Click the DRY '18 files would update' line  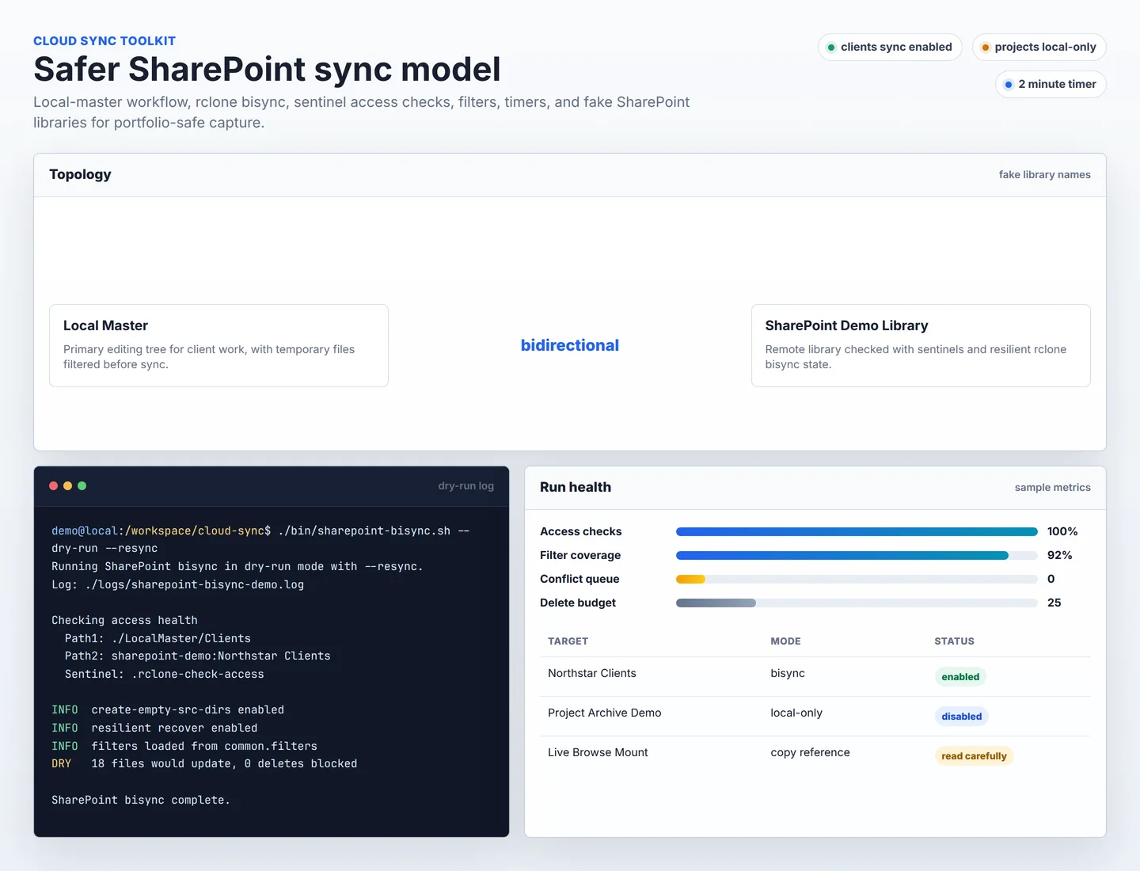pos(204,763)
